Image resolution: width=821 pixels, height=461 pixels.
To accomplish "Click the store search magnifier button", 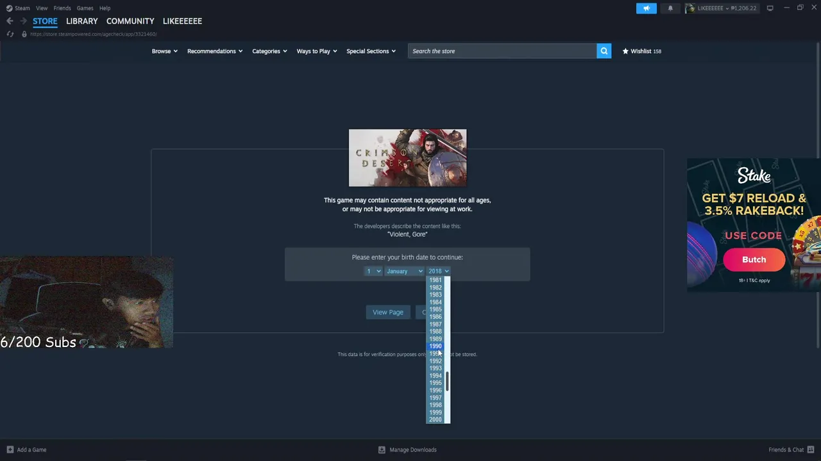I will tap(604, 51).
